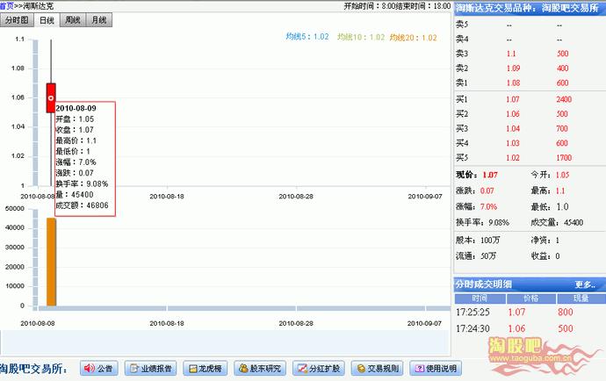
Task: Select the 日线 daily chart tab
Action: pos(47,20)
